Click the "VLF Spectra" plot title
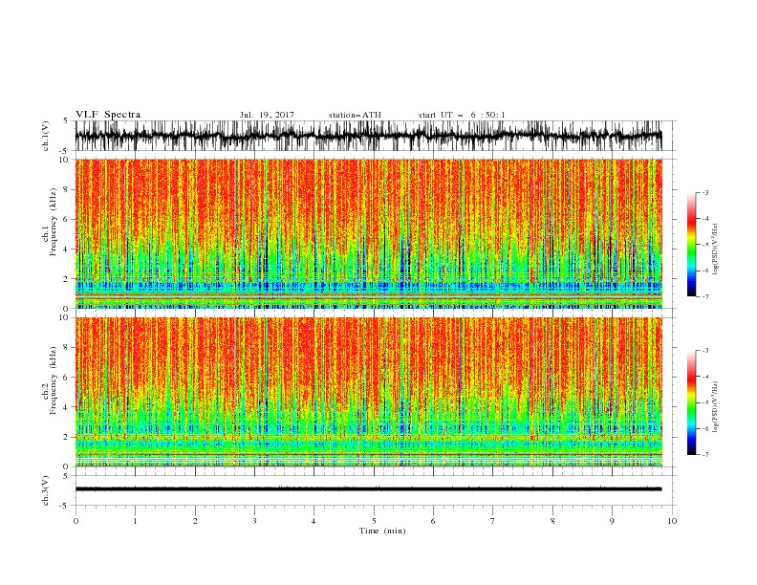This screenshot has height=585, width=757. click(108, 115)
